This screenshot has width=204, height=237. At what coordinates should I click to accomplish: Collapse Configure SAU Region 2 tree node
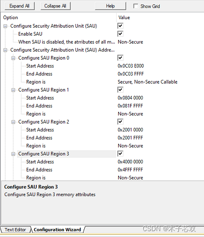(x=13, y=122)
